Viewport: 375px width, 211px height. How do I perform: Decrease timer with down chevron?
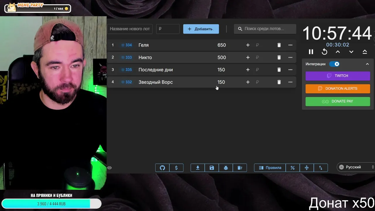click(351, 52)
